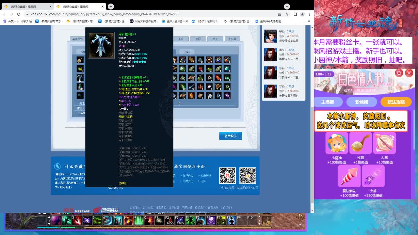The image size is (418, 235).
Task: Open the 粉丝榜 tab in stream panel
Action: coord(362,102)
